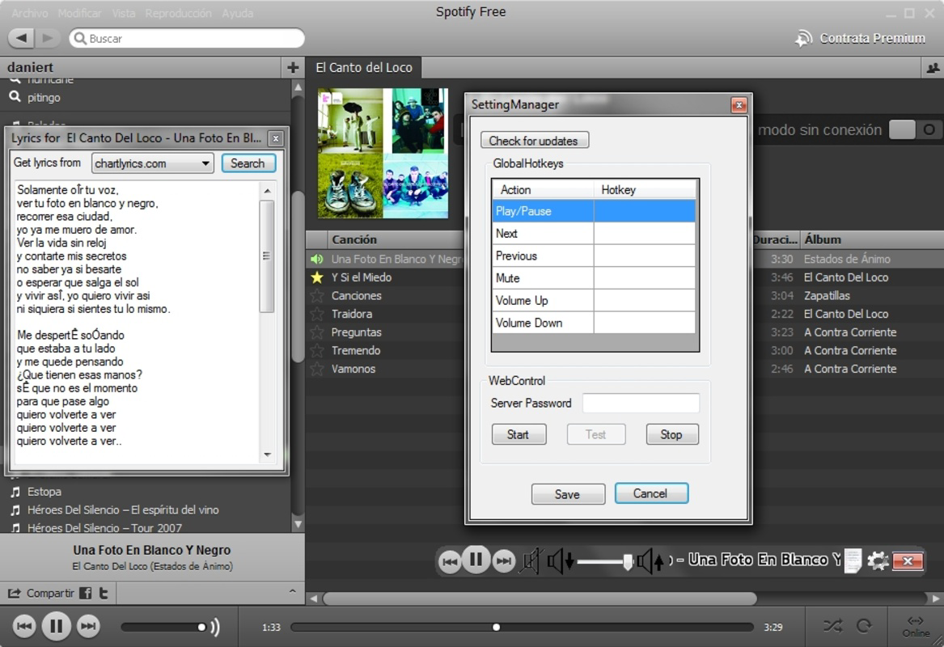This screenshot has height=647, width=944.
Task: Open lyrics with the document icon
Action: pyautogui.click(x=853, y=561)
